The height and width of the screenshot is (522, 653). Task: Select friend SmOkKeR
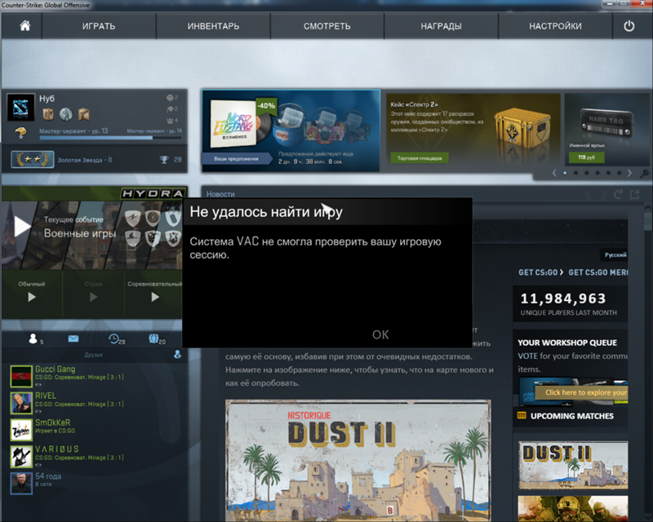96,429
